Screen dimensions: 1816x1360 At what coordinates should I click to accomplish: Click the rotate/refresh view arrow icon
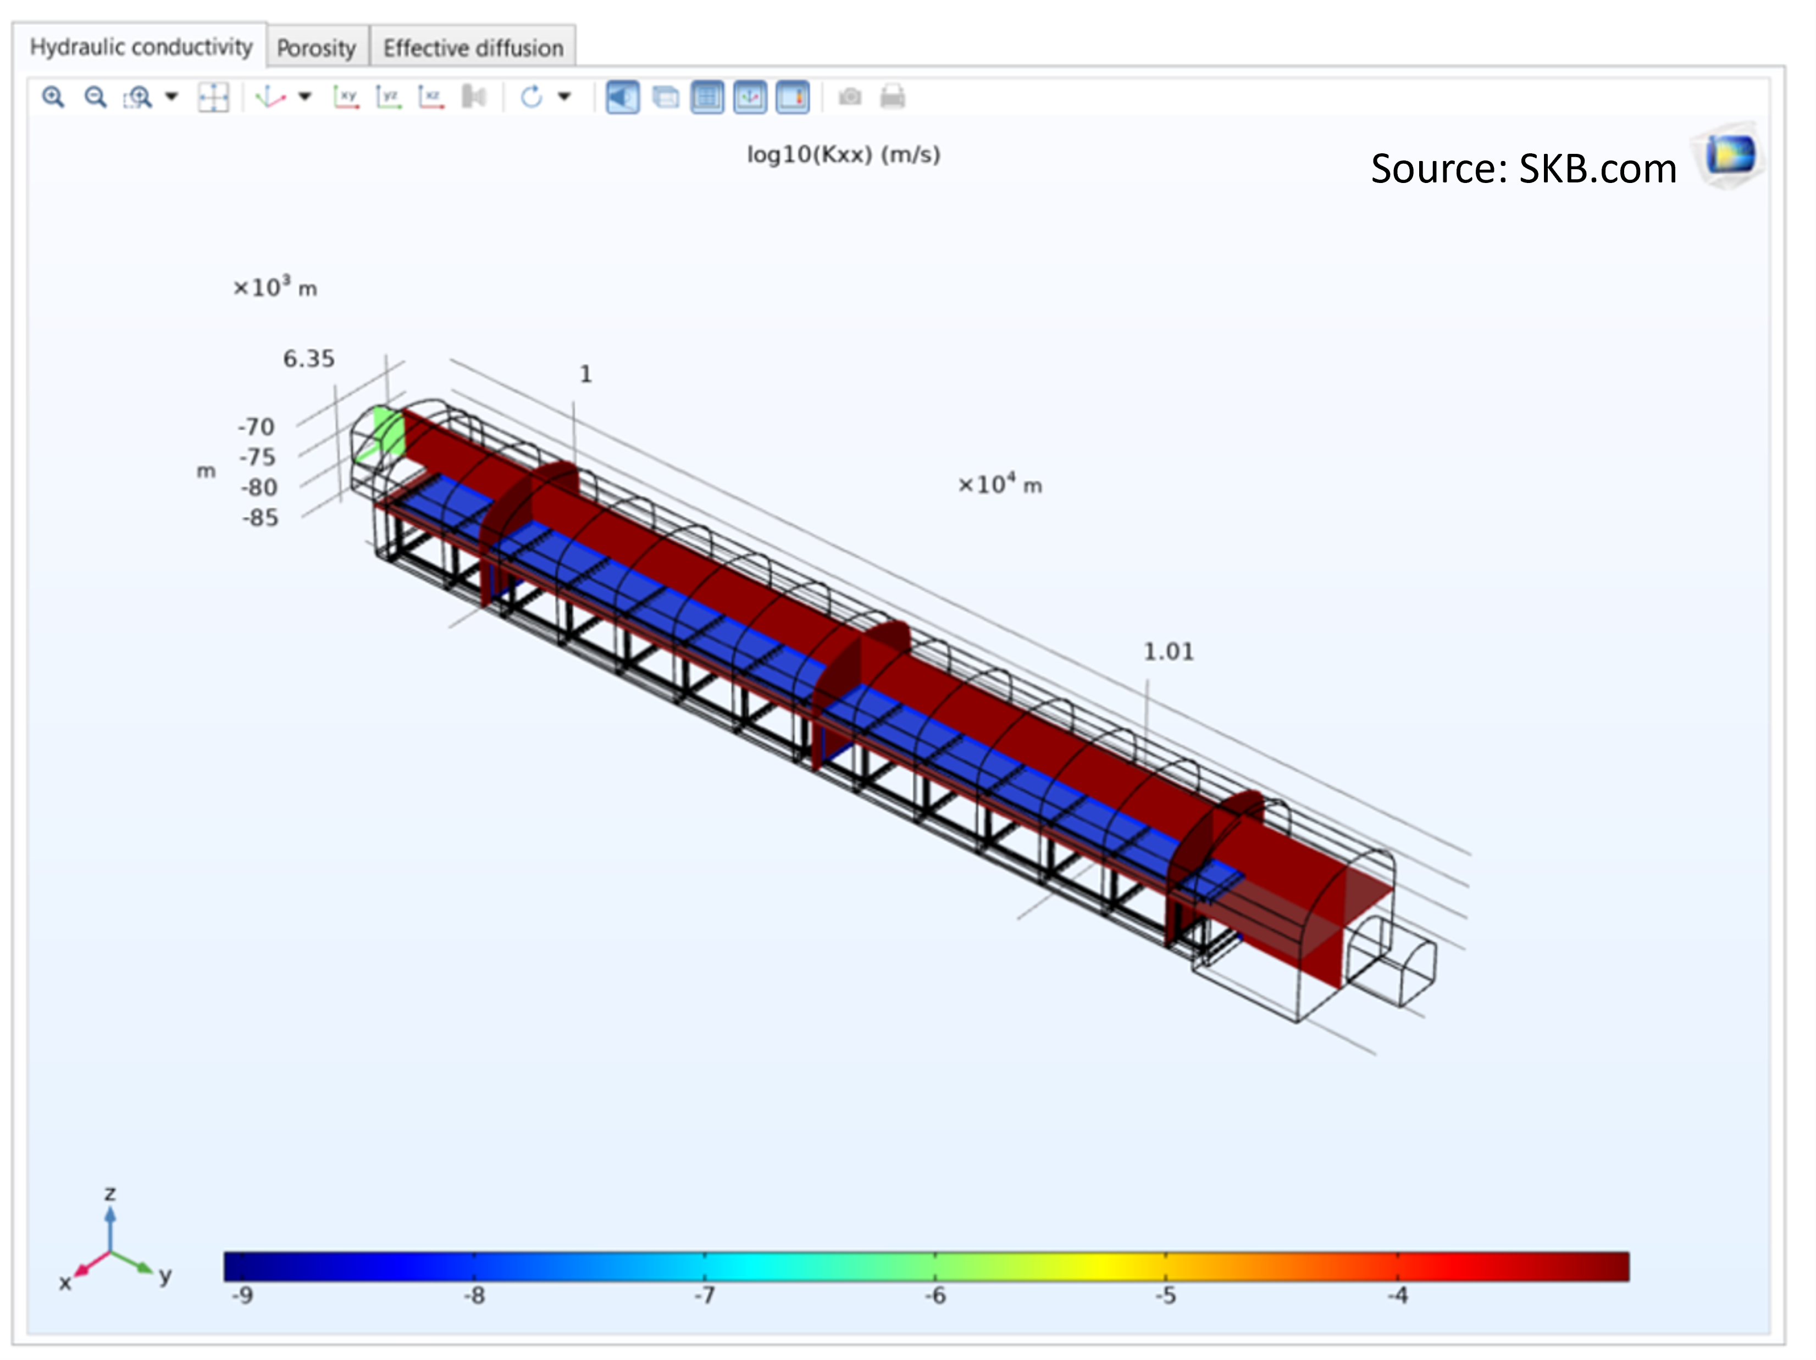(531, 97)
